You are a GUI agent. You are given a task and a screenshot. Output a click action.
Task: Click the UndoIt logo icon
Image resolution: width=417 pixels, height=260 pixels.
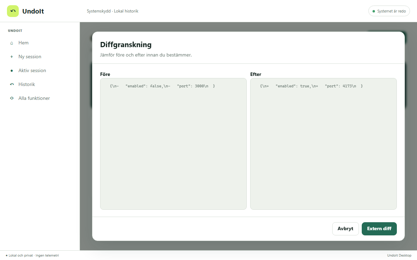[13, 11]
